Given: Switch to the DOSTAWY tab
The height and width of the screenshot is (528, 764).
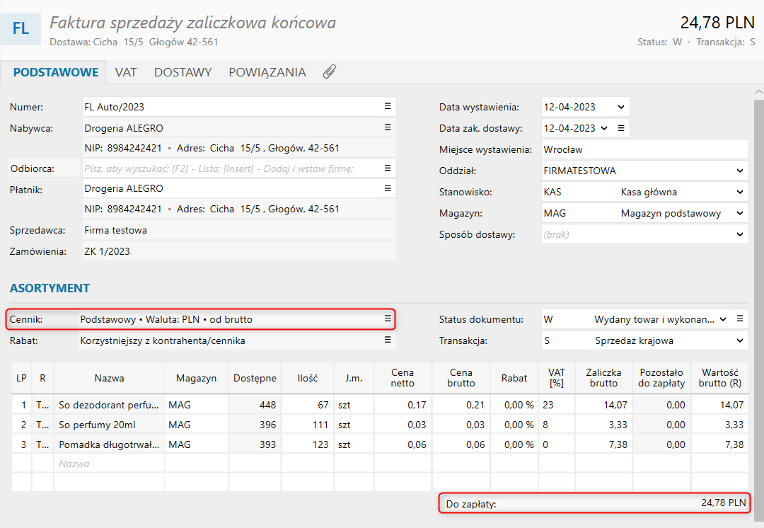Looking at the screenshot, I should point(183,72).
